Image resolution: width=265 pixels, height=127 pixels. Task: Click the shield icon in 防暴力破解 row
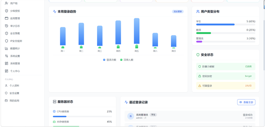[200, 66]
